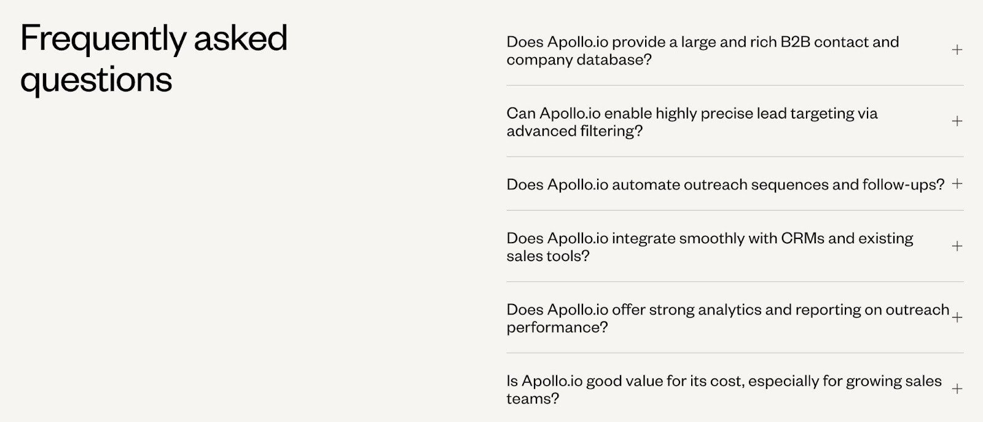
Task: Select the lead targeting question text
Action: click(692, 122)
